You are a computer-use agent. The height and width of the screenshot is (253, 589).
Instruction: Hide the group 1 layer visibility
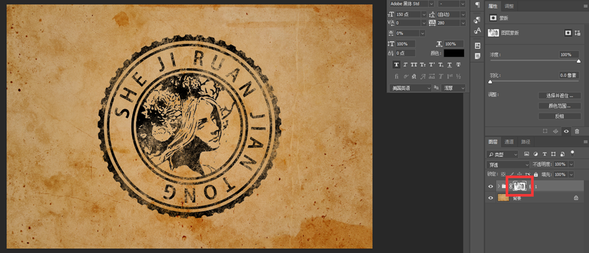pyautogui.click(x=490, y=186)
